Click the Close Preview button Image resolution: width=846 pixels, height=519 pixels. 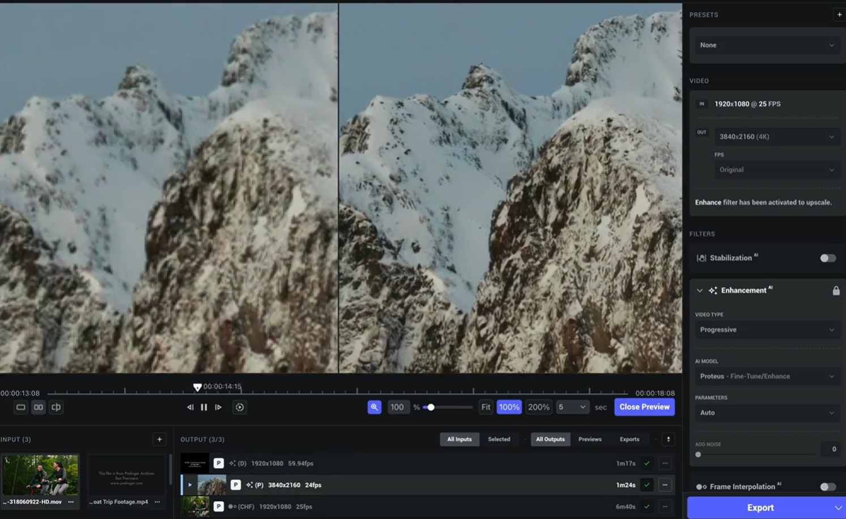pyautogui.click(x=644, y=407)
